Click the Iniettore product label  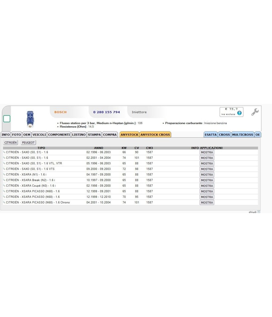(139, 112)
